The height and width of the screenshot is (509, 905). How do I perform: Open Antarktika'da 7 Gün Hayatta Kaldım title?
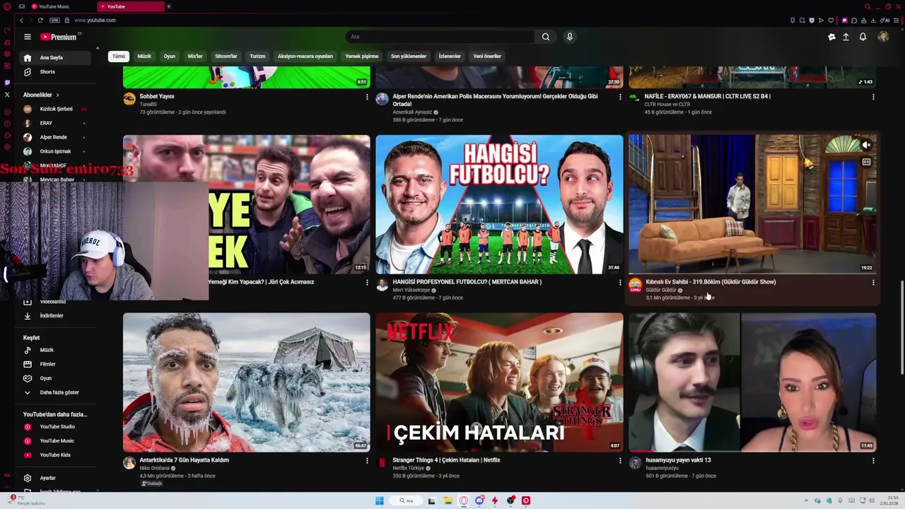click(x=185, y=460)
